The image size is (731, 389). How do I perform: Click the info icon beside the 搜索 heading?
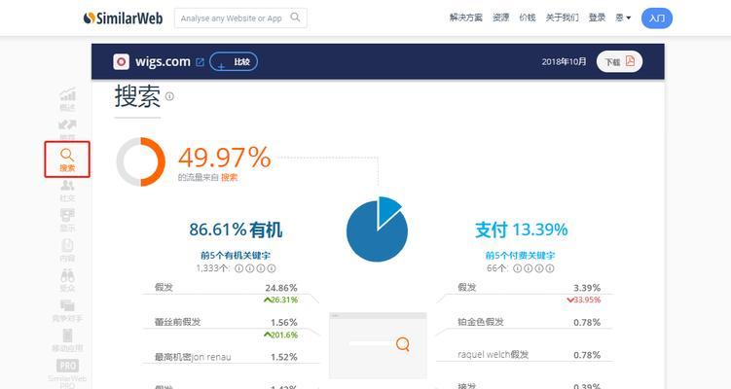[x=169, y=96]
